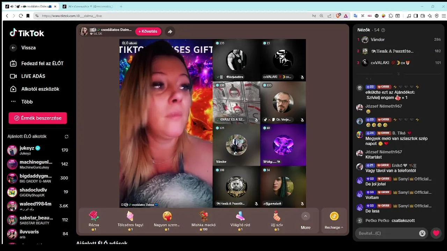Viewport: 447px width, 251px height.
Task: Toggle the browser sidebar panel
Action: (416, 16)
